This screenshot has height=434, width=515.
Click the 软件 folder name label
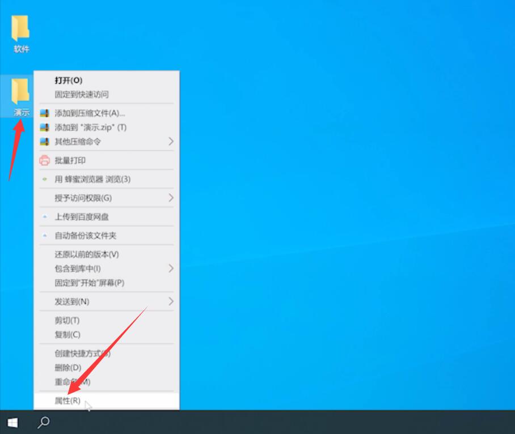click(x=22, y=49)
